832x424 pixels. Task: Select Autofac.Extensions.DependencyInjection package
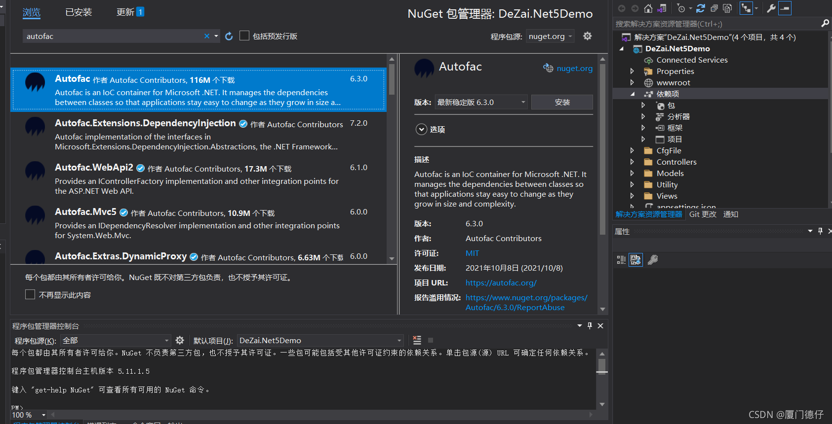[198, 134]
